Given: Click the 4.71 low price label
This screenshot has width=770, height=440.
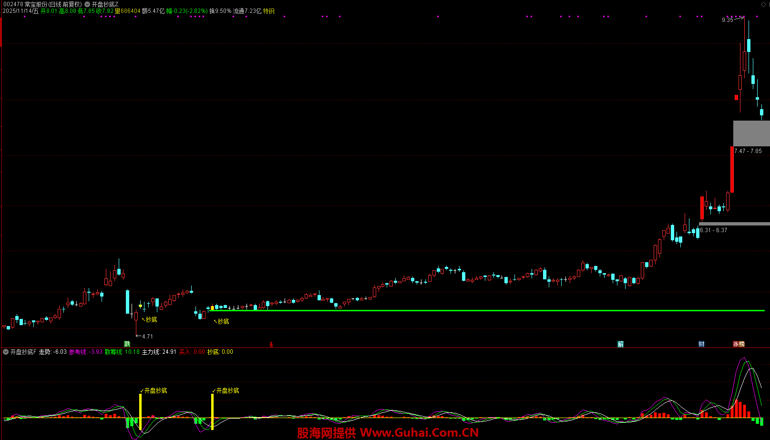Looking at the screenshot, I should pyautogui.click(x=147, y=336).
